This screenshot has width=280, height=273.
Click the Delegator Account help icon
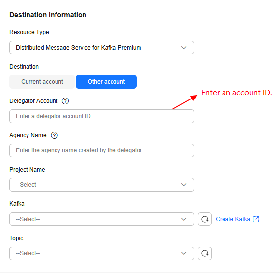pyautogui.click(x=65, y=101)
